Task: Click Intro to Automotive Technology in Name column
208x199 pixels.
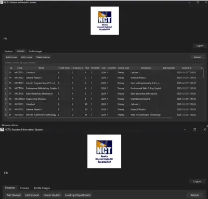Action: tap(41, 115)
